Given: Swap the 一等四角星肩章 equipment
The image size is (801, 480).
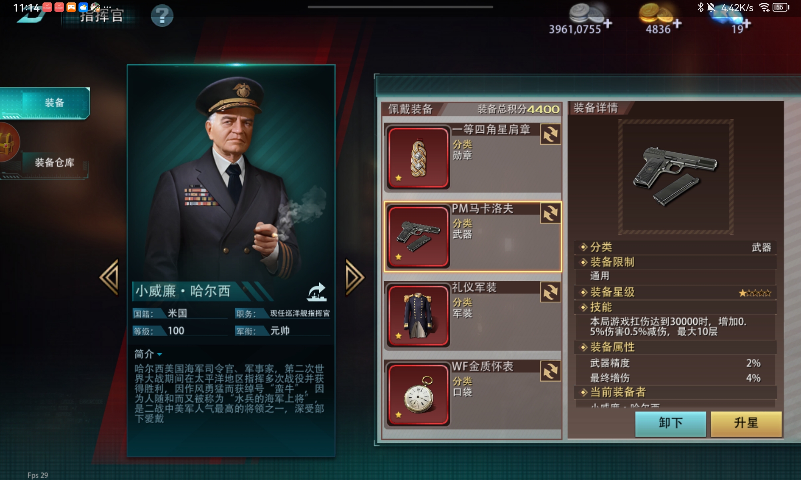Looking at the screenshot, I should [x=550, y=134].
